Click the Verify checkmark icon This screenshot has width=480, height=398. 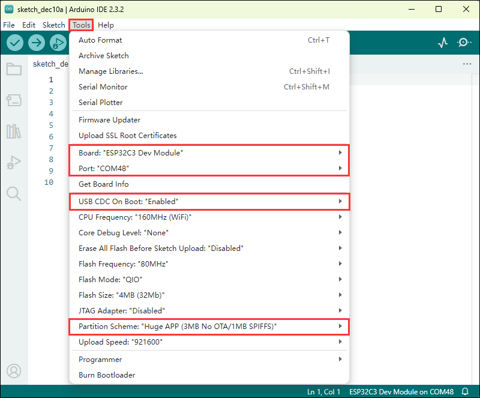coord(15,43)
